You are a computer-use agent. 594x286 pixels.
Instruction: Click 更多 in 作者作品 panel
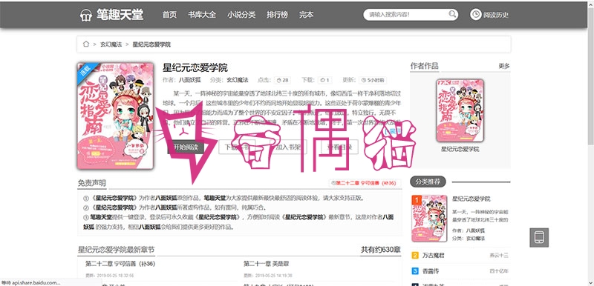504,66
